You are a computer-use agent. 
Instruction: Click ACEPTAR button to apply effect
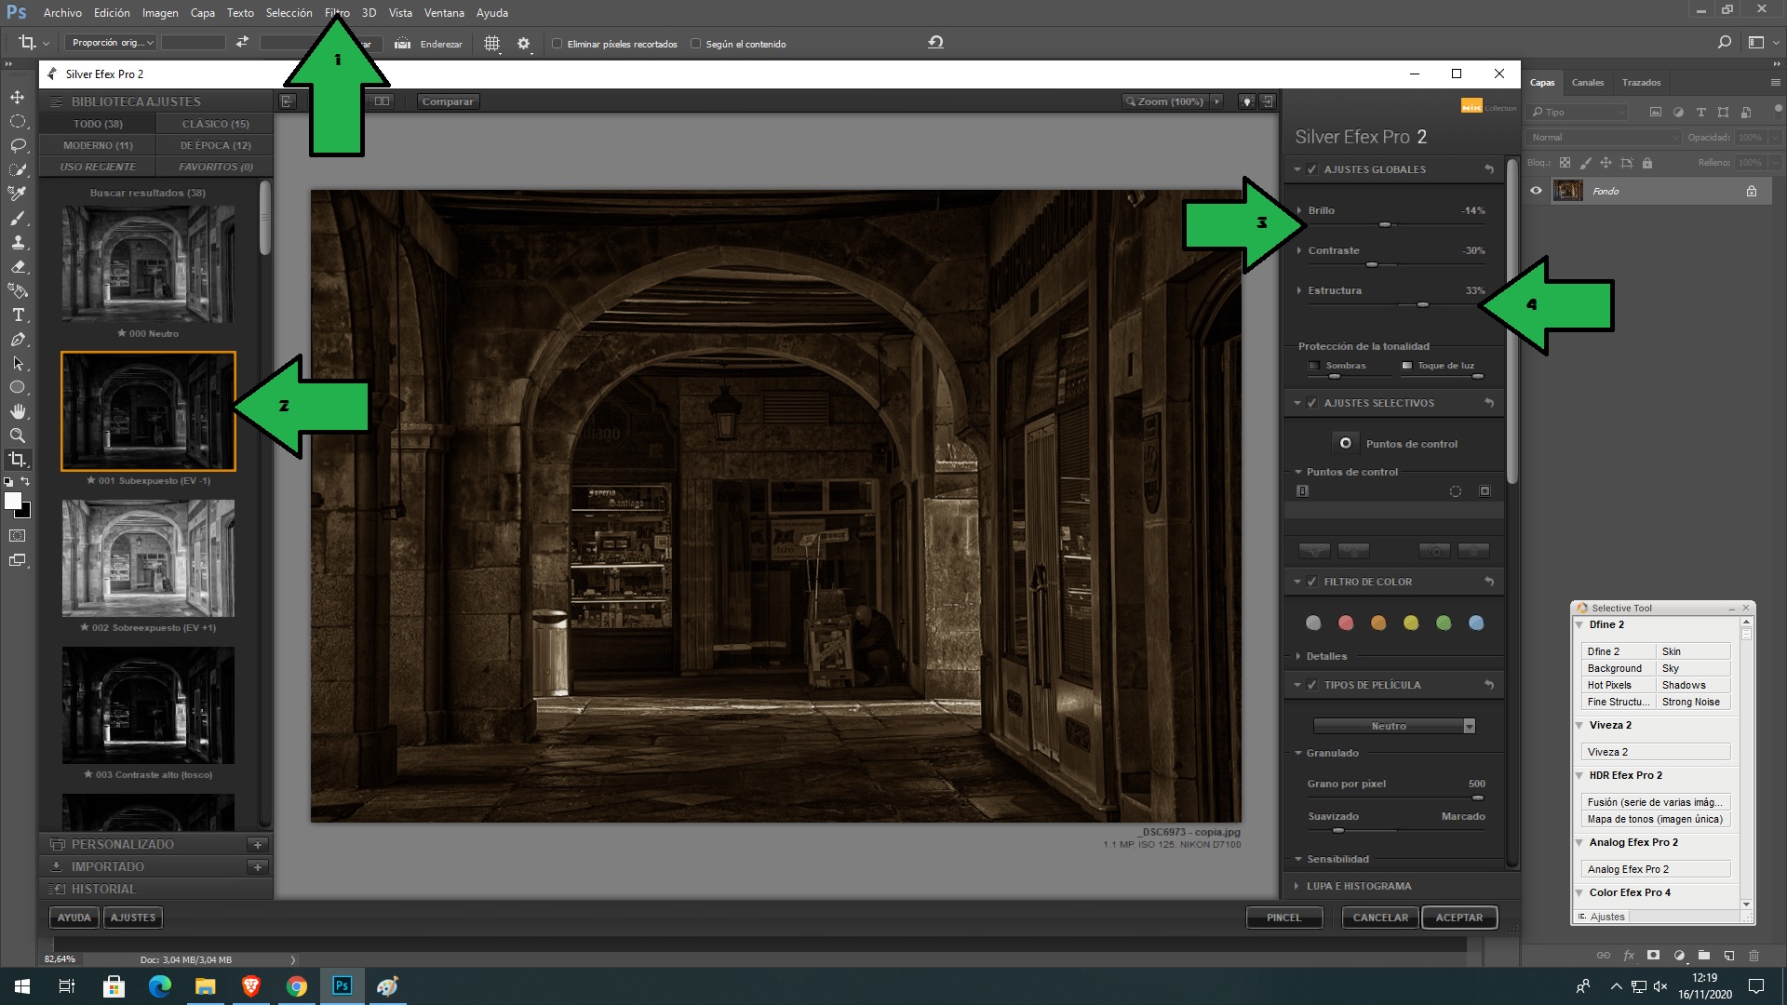point(1459,917)
